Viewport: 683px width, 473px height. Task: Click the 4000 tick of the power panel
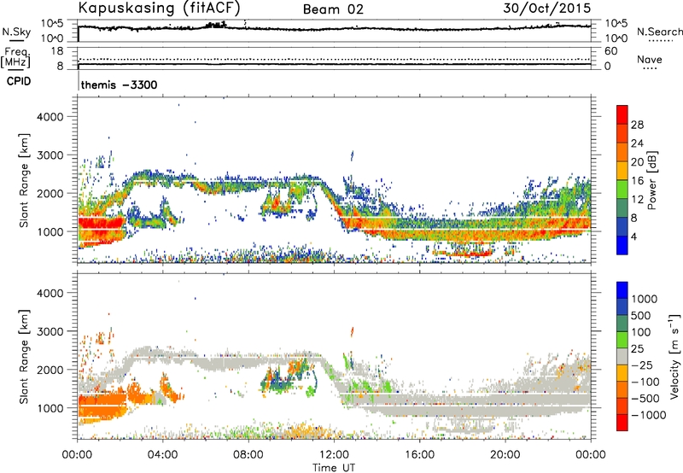[x=50, y=117]
